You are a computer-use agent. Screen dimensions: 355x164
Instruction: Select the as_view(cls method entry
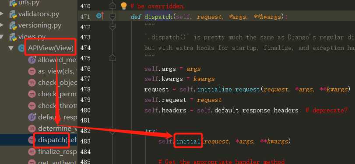57,71
